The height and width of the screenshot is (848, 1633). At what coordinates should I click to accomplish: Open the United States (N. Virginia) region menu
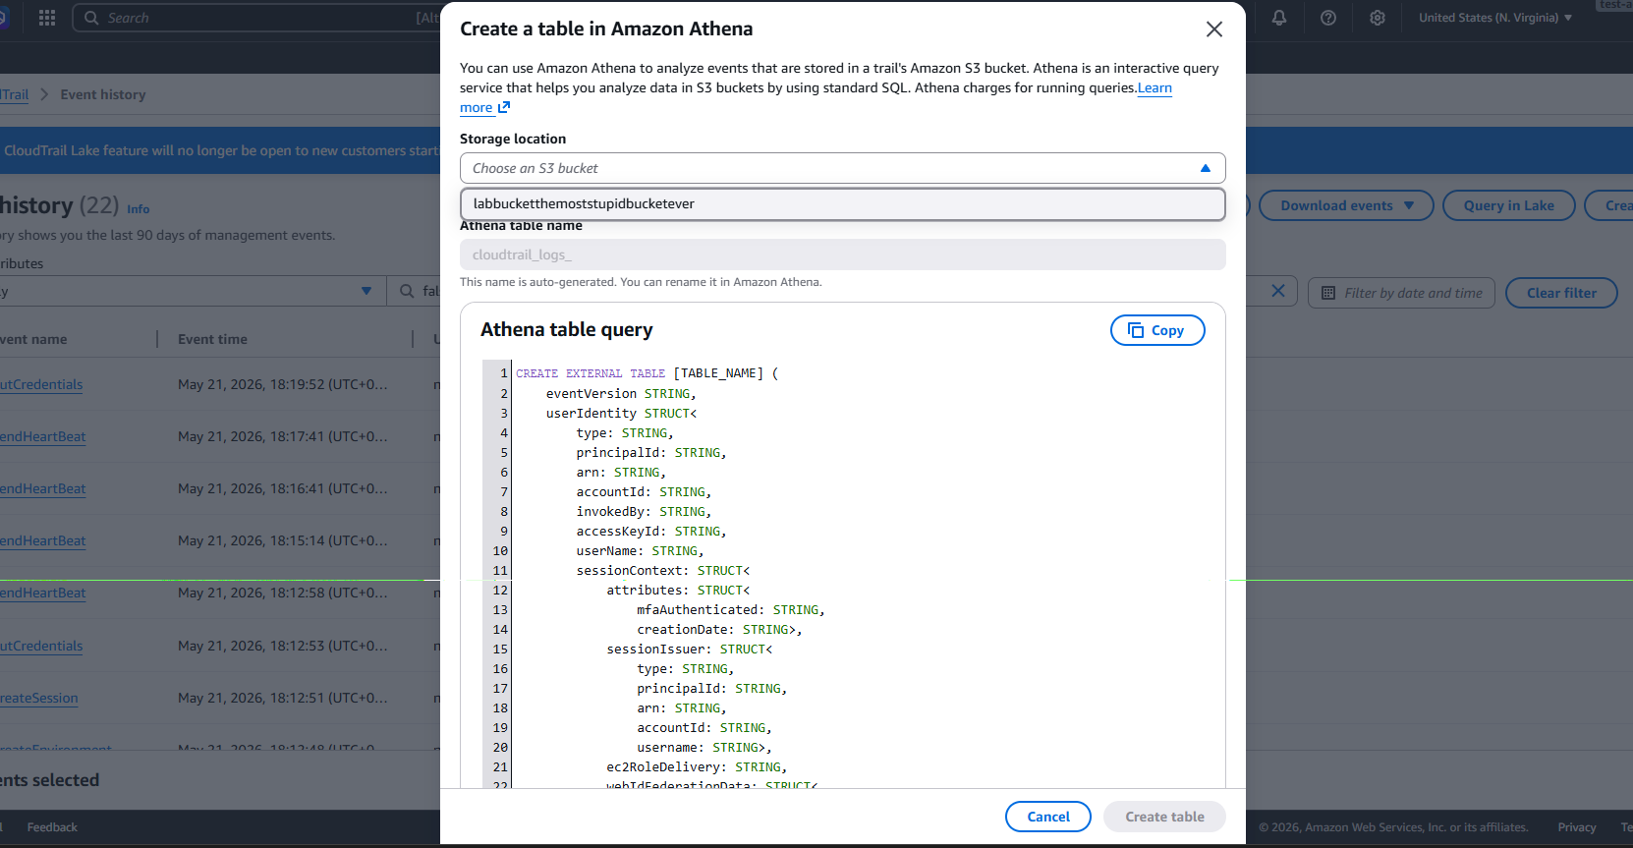point(1494,18)
